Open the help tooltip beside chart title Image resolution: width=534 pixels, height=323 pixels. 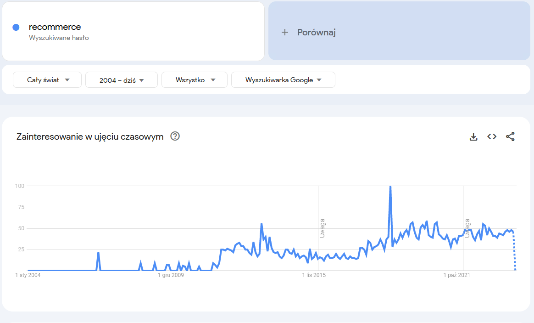[x=175, y=136]
